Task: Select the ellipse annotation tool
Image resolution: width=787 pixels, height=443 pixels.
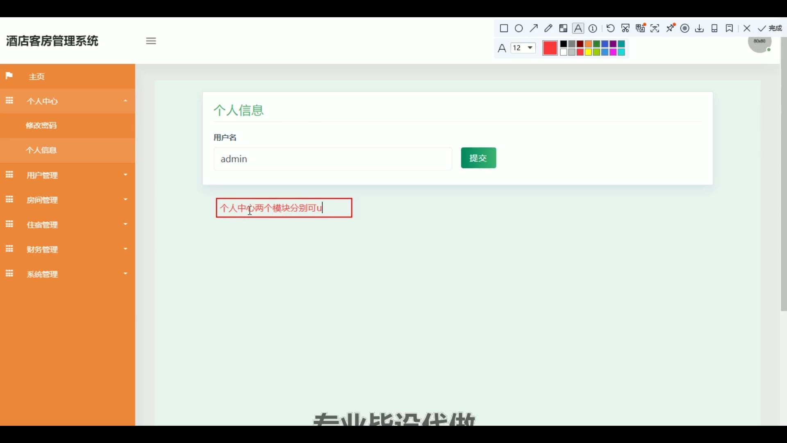Action: pyautogui.click(x=519, y=28)
